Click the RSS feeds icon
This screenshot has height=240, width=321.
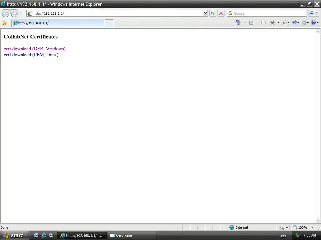point(251,22)
